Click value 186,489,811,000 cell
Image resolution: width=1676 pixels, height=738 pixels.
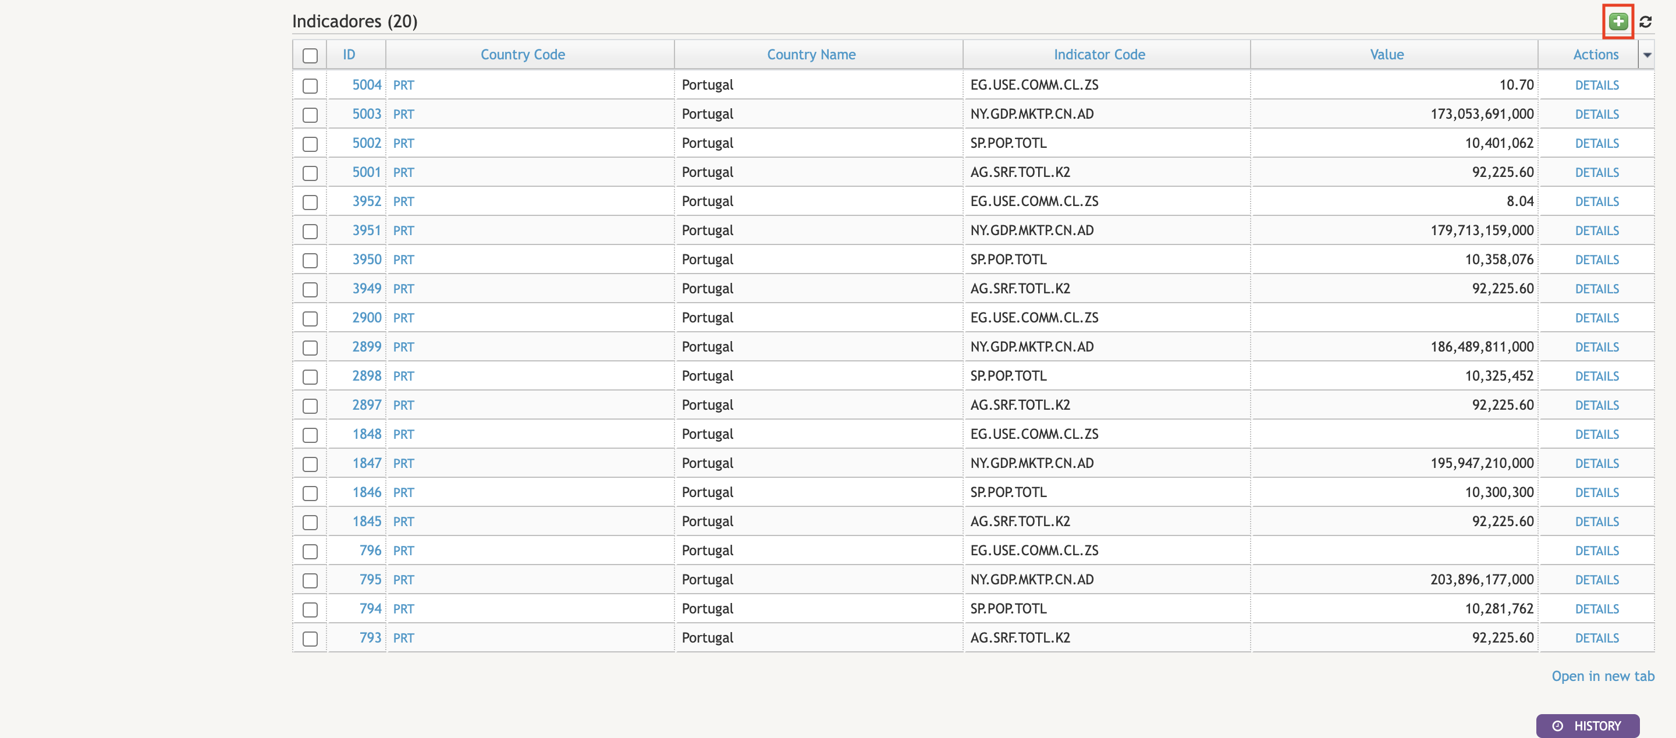[1482, 347]
